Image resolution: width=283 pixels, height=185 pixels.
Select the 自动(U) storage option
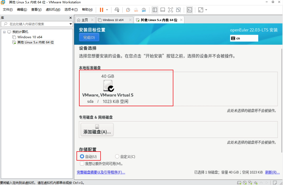click(88, 156)
